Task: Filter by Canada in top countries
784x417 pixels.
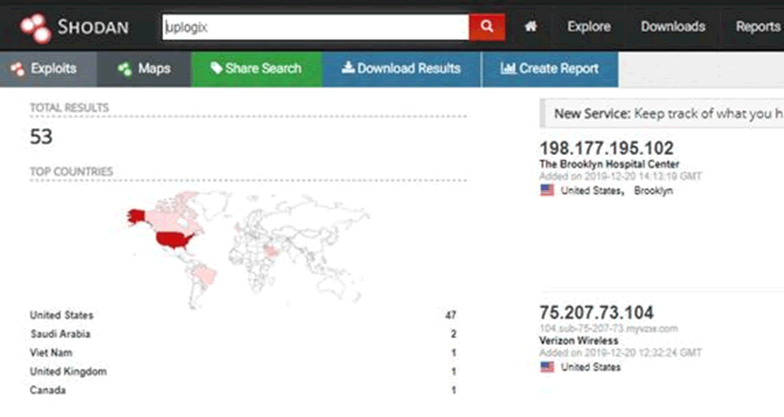Action: point(47,390)
